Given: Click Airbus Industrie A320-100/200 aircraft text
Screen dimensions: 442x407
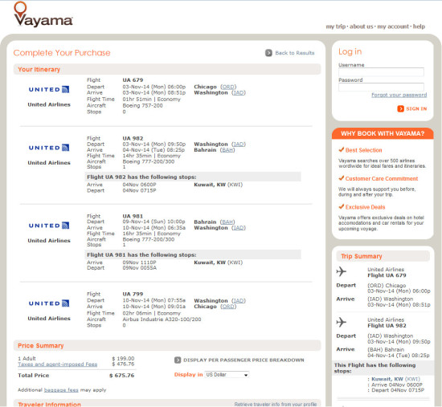Looking at the screenshot, I should pyautogui.click(x=162, y=319).
